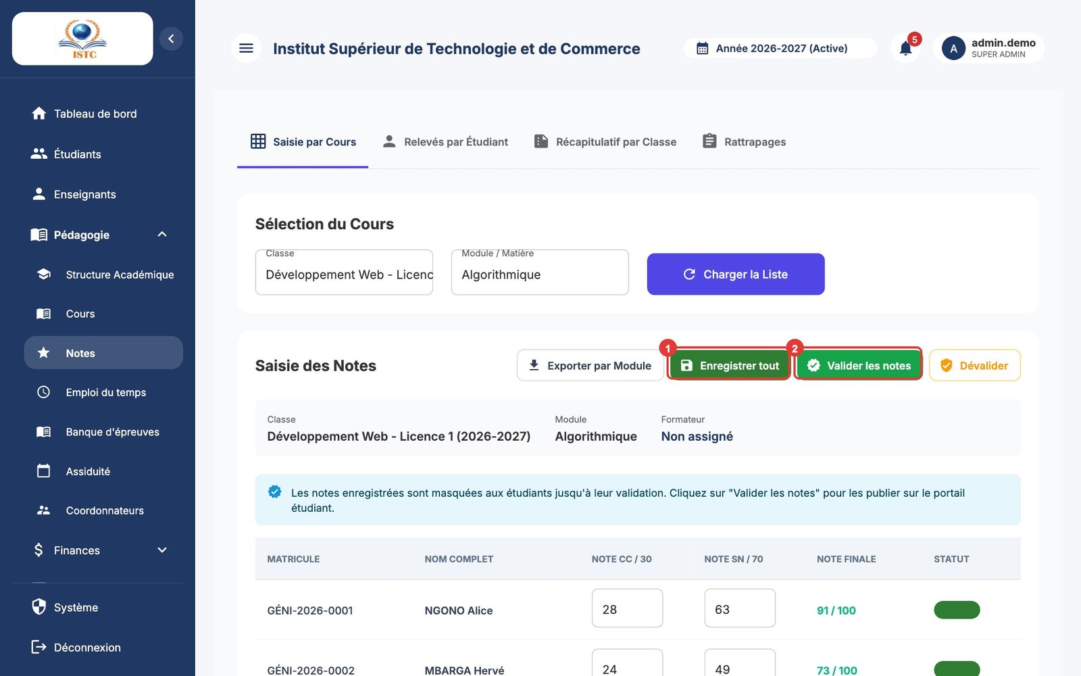Click the admin avatar circle
This screenshot has height=676, width=1081.
click(x=953, y=48)
